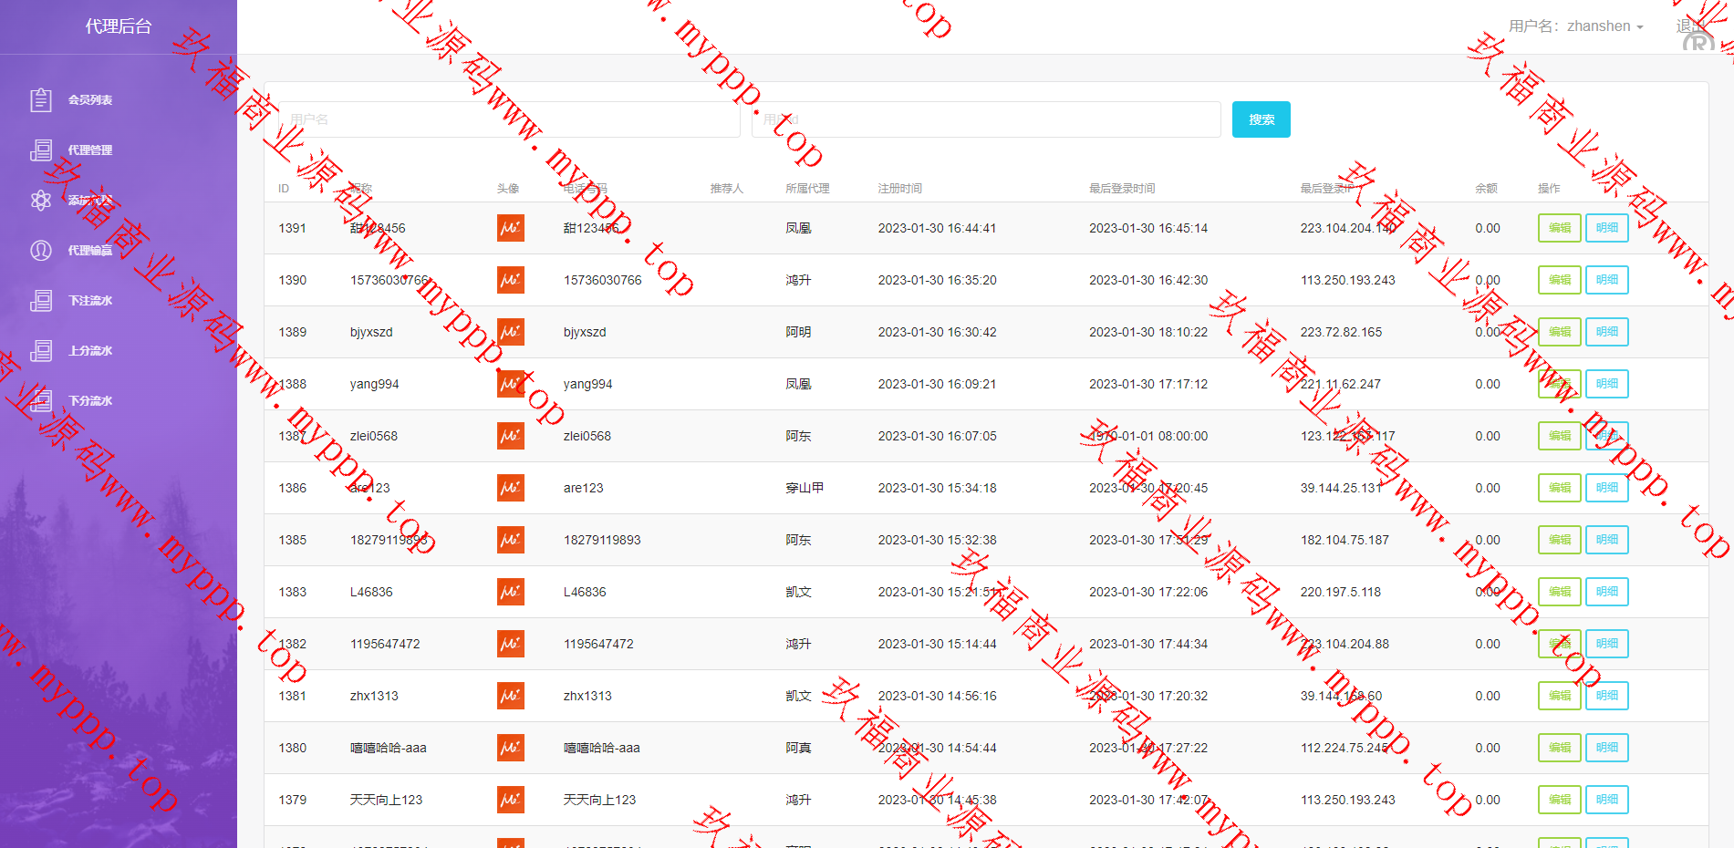1734x848 pixels.
Task: Click green 编辑 button for member 1390
Action: coord(1559,280)
